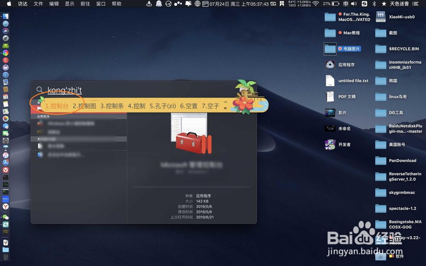
Task: Select candidate 2.控制图
Action: (84, 106)
